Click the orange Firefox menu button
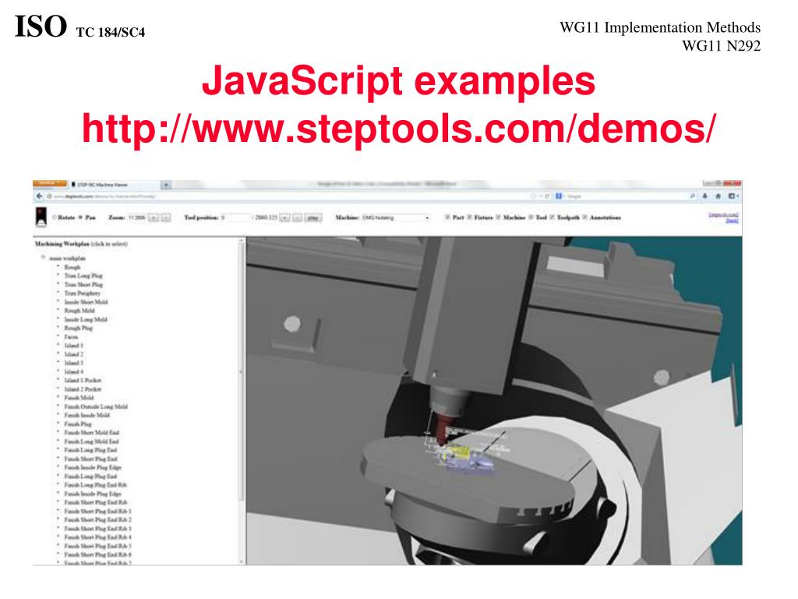 [49, 183]
